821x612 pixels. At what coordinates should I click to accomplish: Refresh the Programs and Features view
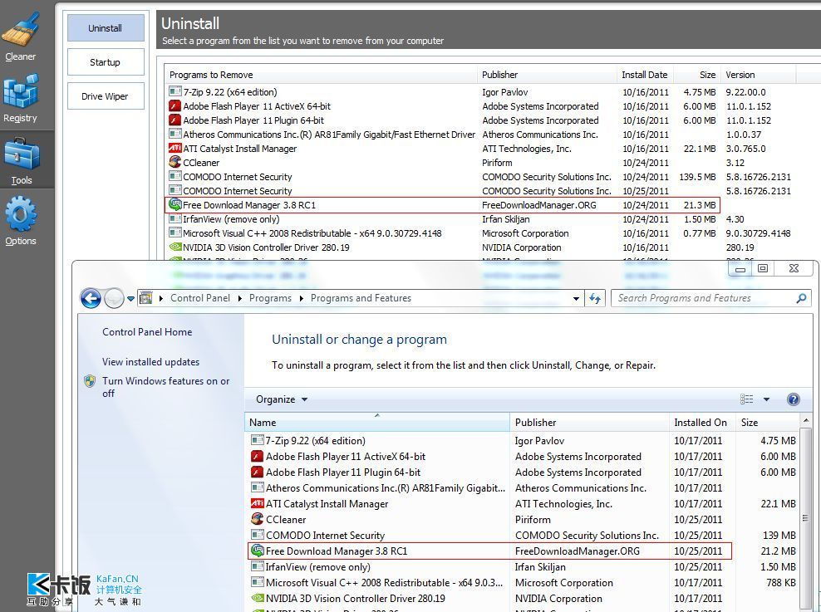[595, 298]
